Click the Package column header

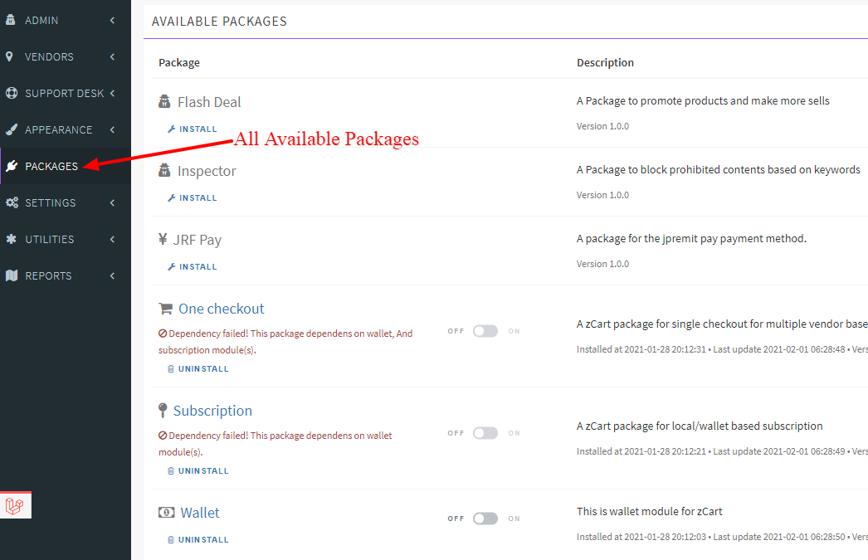pos(177,62)
